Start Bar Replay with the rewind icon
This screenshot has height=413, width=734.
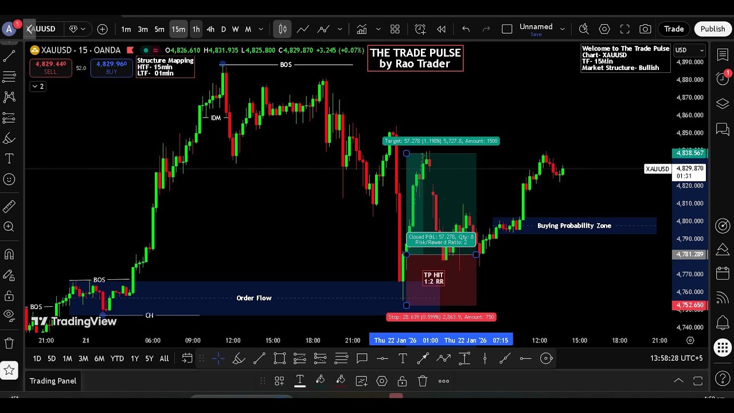[441, 29]
